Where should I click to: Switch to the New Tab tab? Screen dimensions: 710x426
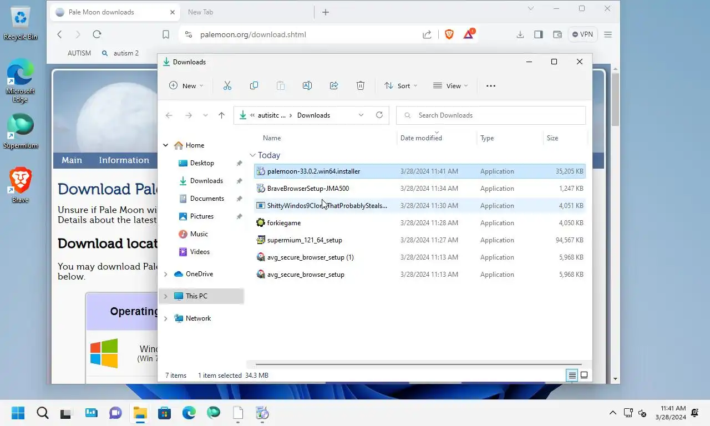tap(200, 12)
